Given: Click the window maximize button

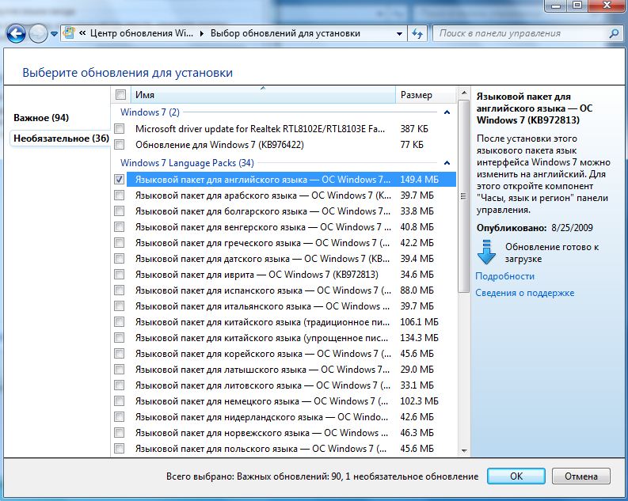Looking at the screenshot, I should point(577,6).
